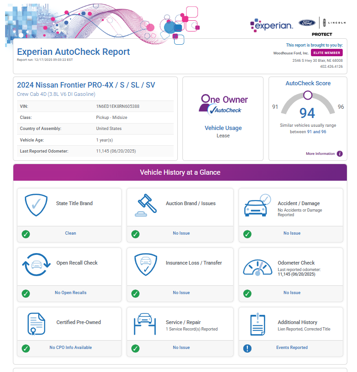Click the Vehicle History at a Glance banner
This screenshot has width=357, height=372.
click(x=180, y=172)
